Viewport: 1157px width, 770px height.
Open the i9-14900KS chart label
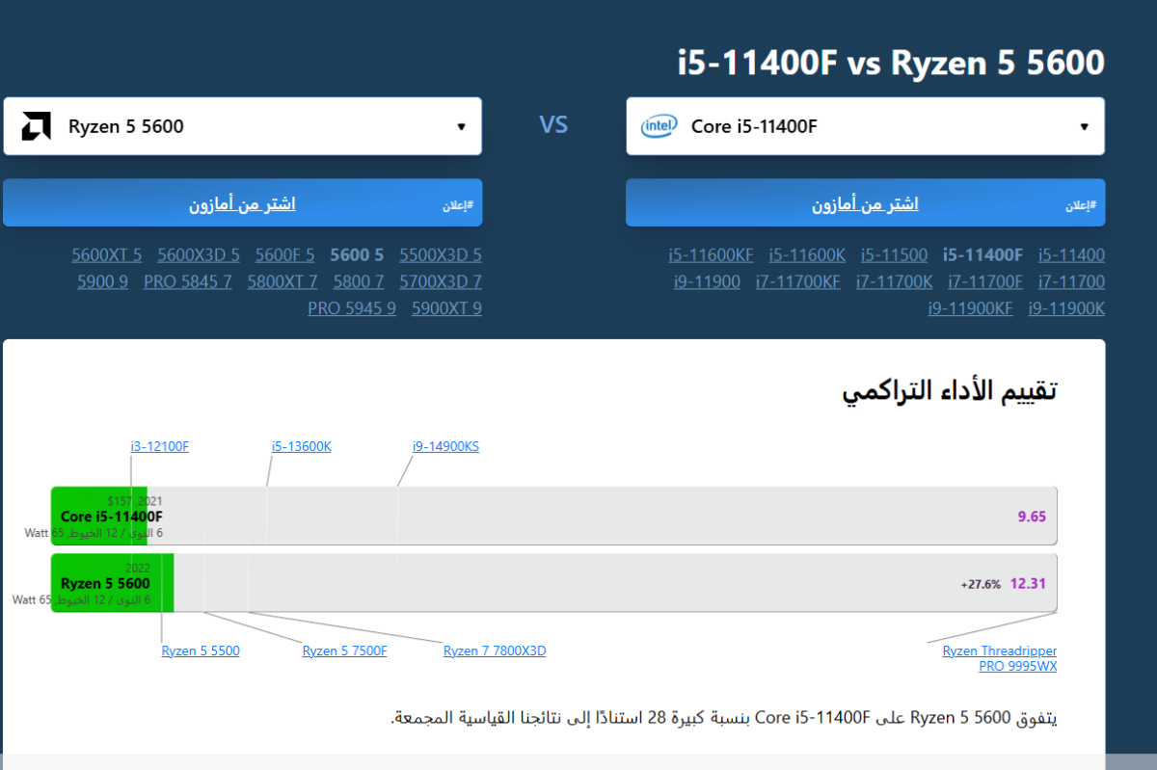pos(445,446)
